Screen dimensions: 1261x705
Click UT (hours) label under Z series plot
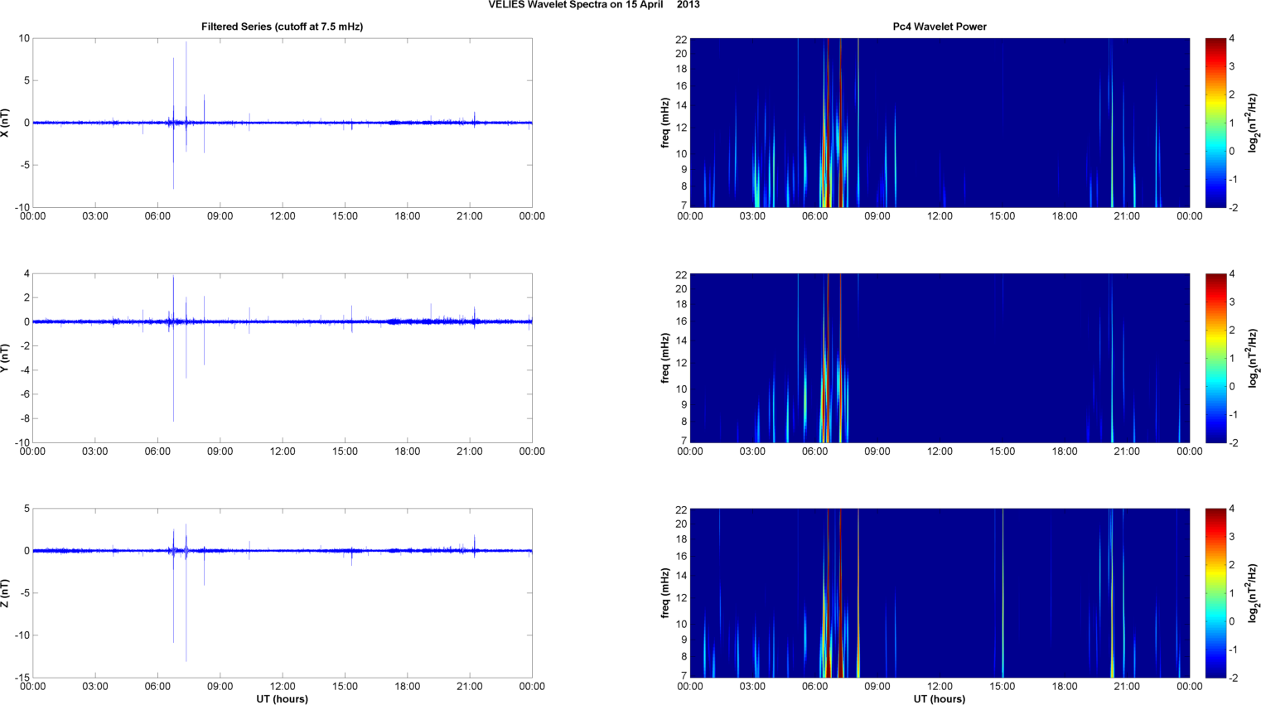(282, 698)
